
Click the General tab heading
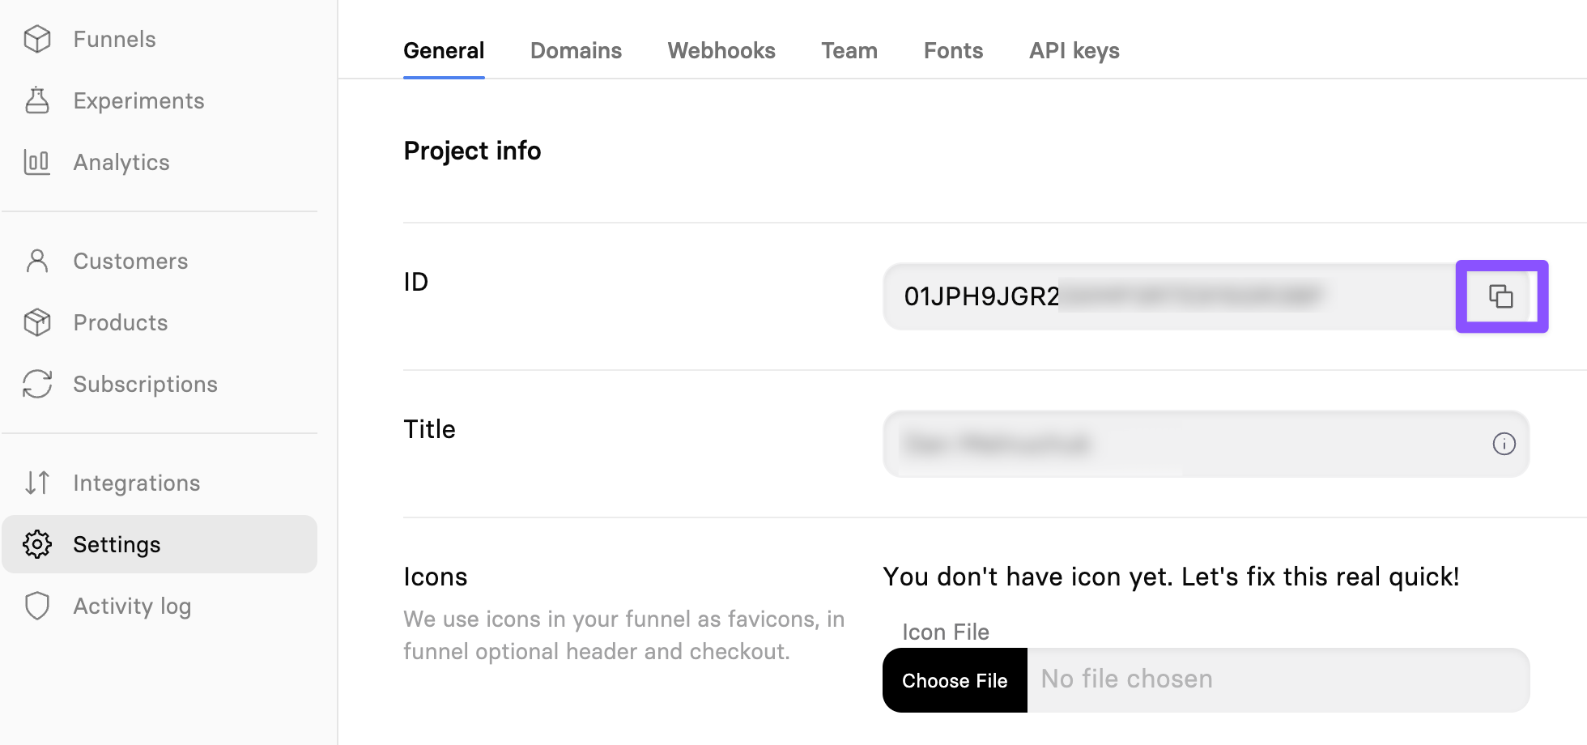pyautogui.click(x=444, y=50)
